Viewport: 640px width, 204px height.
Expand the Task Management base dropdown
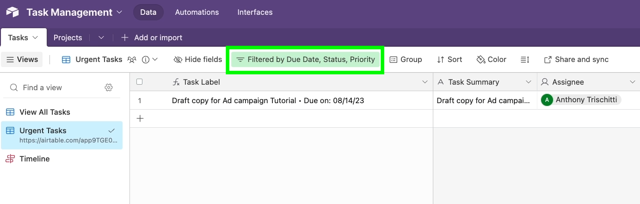(120, 12)
